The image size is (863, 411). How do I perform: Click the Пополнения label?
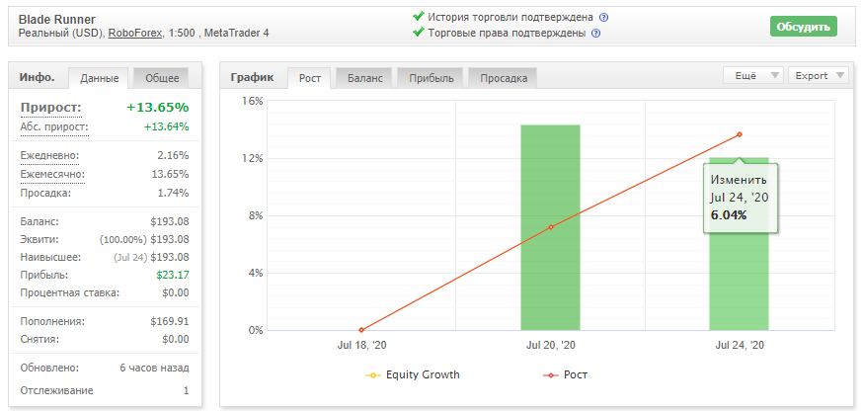(x=53, y=322)
